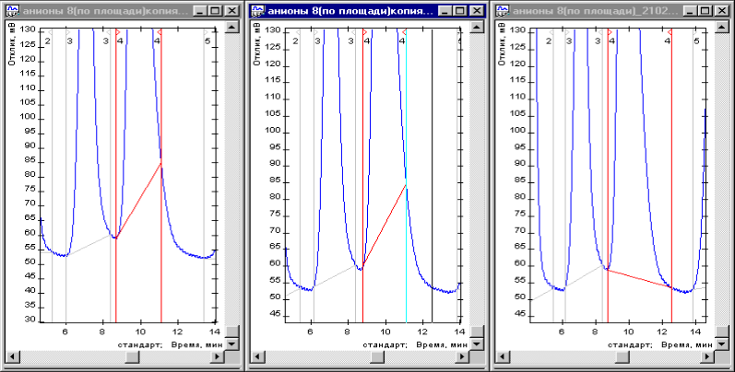Screen dimensions: 735x372
Task: Click the down arrow of left window's vertical scrollbar
Action: (x=231, y=343)
